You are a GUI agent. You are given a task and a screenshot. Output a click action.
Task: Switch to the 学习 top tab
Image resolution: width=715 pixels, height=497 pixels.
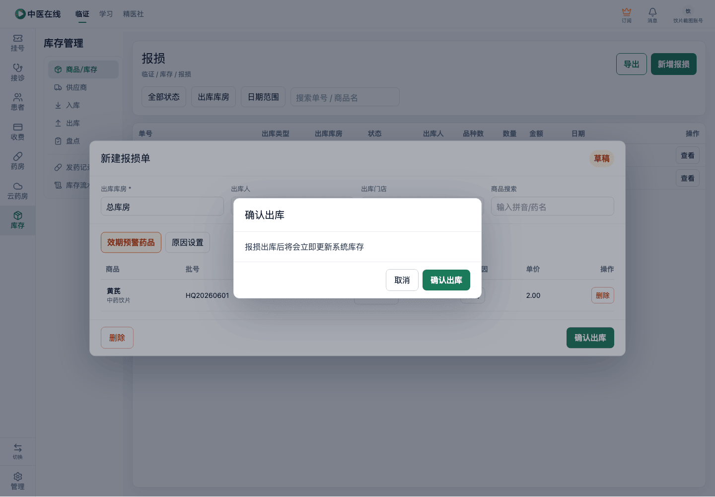point(106,14)
